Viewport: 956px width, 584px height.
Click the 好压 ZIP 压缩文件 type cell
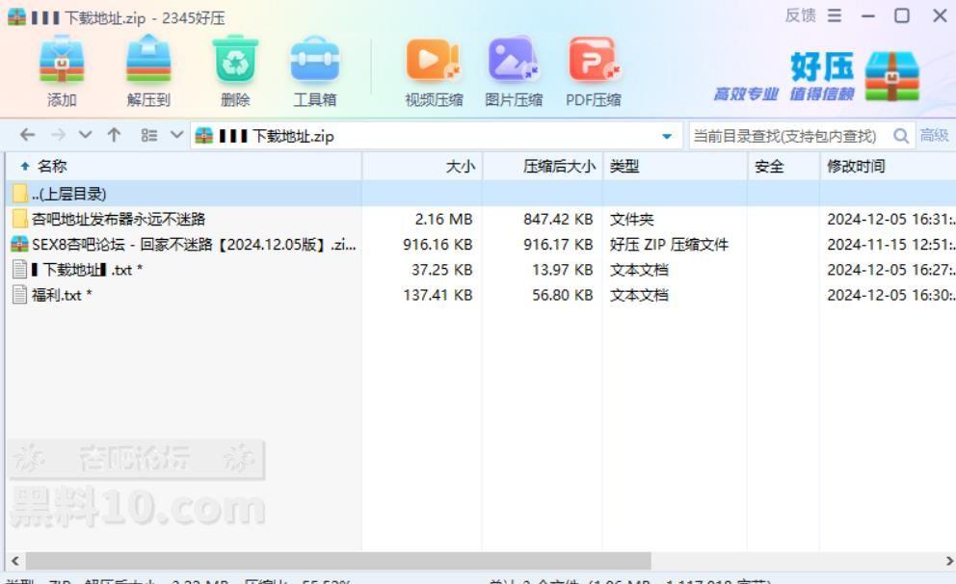(x=669, y=245)
